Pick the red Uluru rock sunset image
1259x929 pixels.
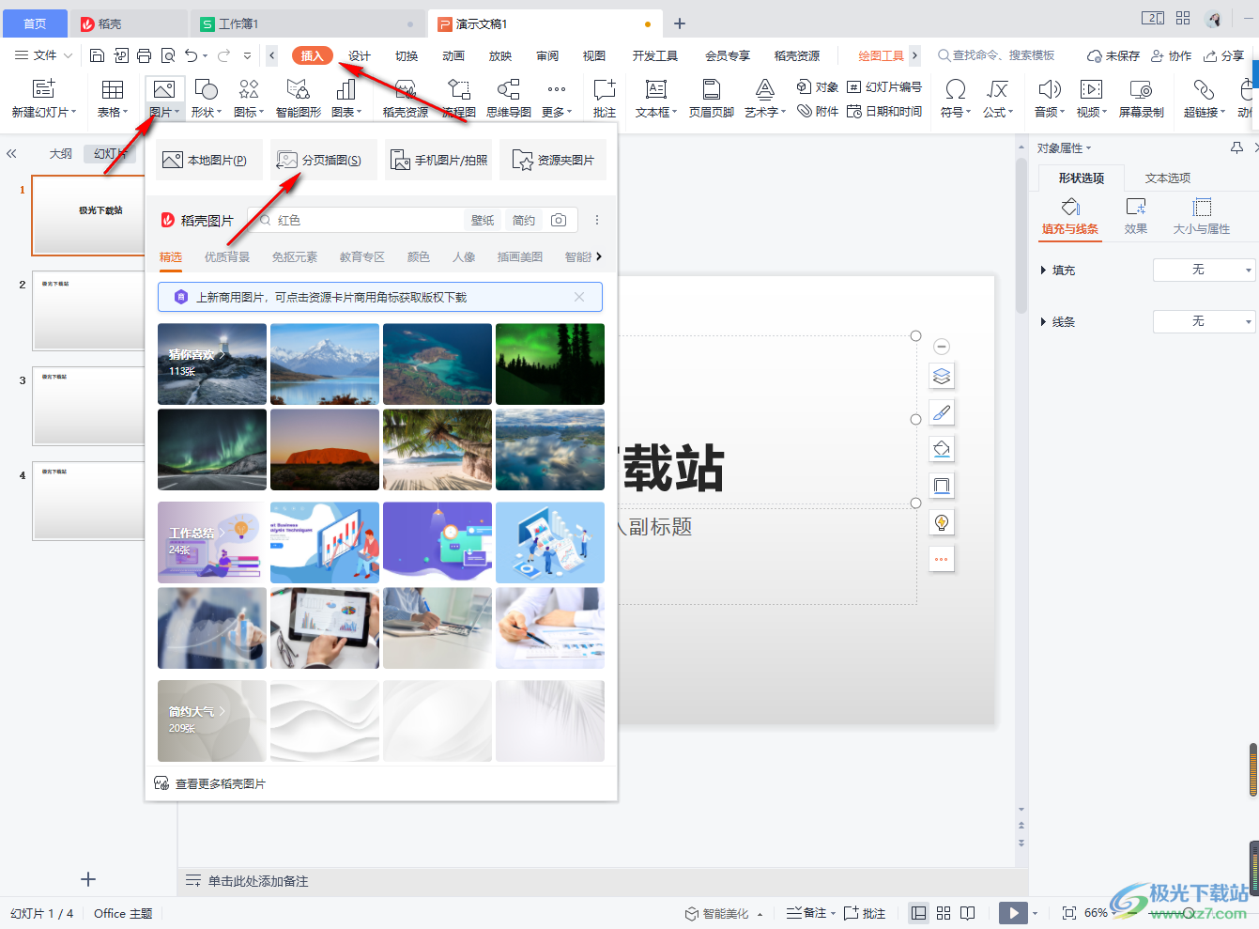point(325,449)
